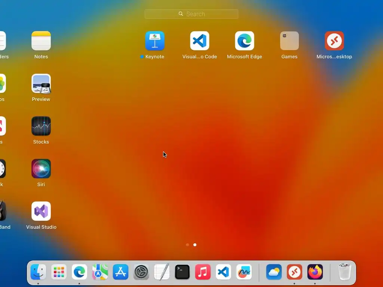The height and width of the screenshot is (287, 383).
Task: Open the Games folder
Action: 289,41
